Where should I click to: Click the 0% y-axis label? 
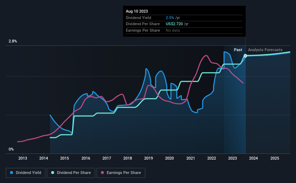[11, 149]
